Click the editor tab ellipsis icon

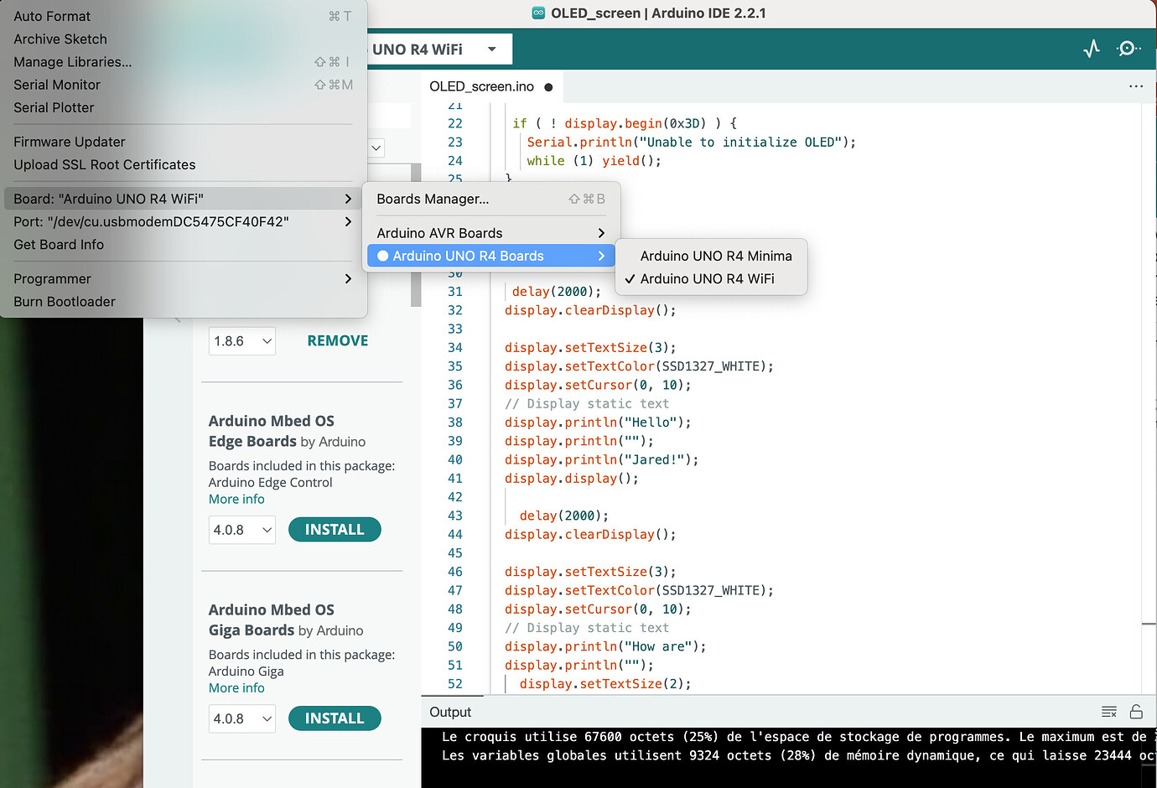click(x=1136, y=86)
